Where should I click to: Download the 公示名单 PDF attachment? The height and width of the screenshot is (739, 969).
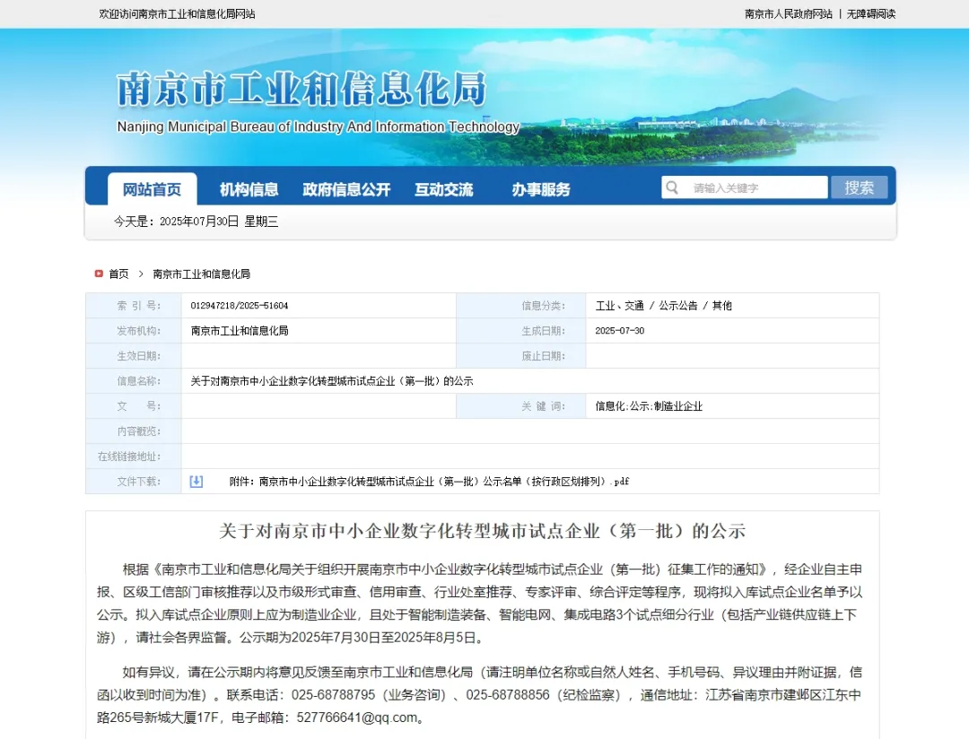pos(429,482)
